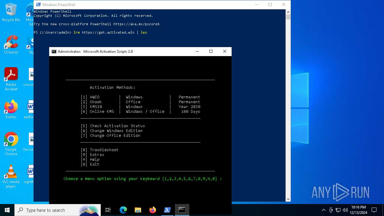Close the Microsoft Activation Scripts window
Screen dimensions: 384x216
(224, 52)
